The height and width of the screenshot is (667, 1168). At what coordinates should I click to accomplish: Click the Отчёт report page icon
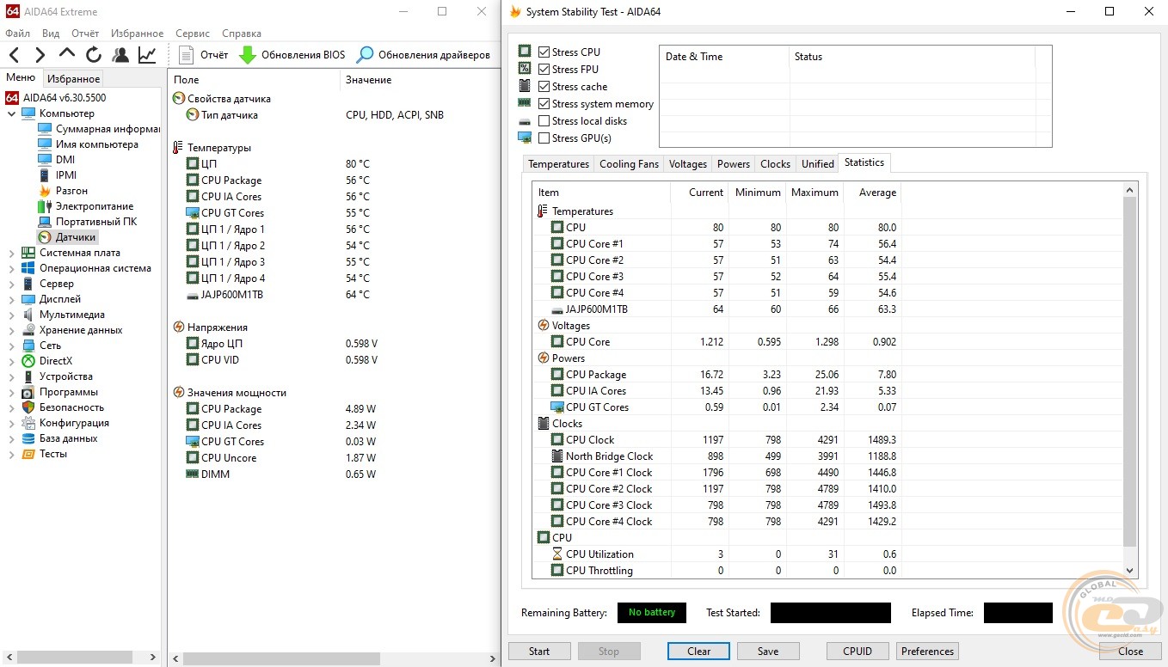(187, 55)
